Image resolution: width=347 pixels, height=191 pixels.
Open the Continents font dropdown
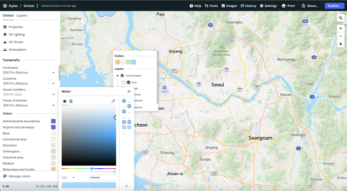pyautogui.click(x=29, y=73)
